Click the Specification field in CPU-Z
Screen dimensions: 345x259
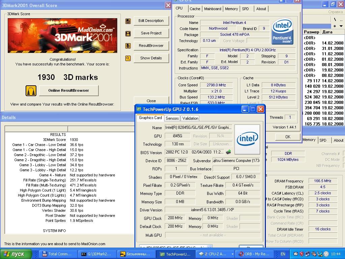[x=248, y=50]
